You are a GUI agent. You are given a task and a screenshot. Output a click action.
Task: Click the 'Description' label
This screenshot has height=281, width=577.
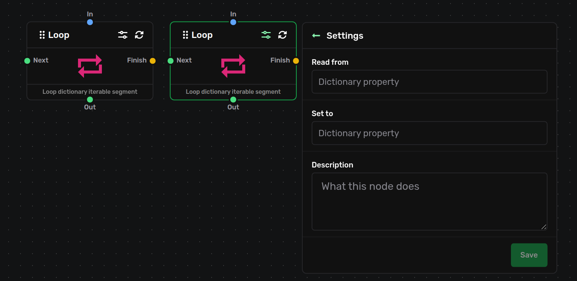[332, 165]
